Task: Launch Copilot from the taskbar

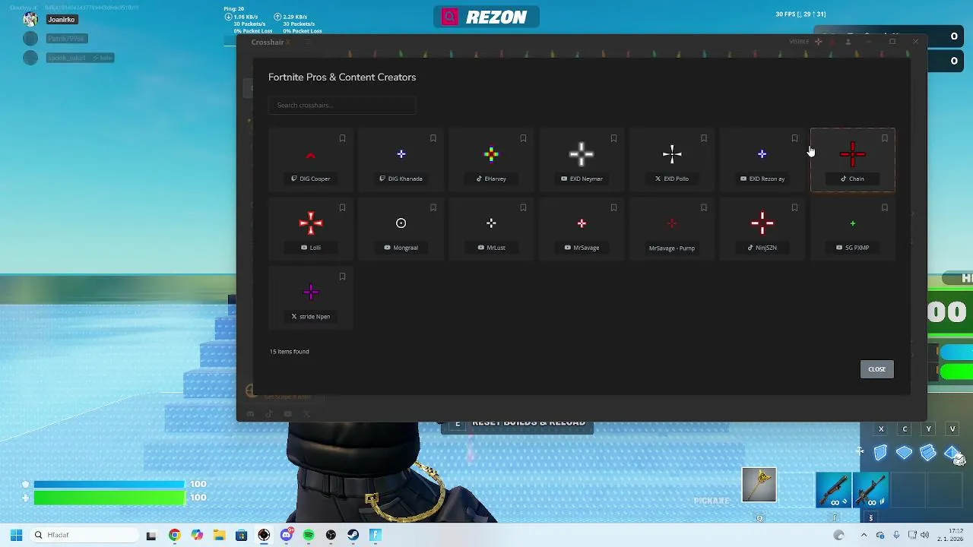Action: (x=197, y=535)
